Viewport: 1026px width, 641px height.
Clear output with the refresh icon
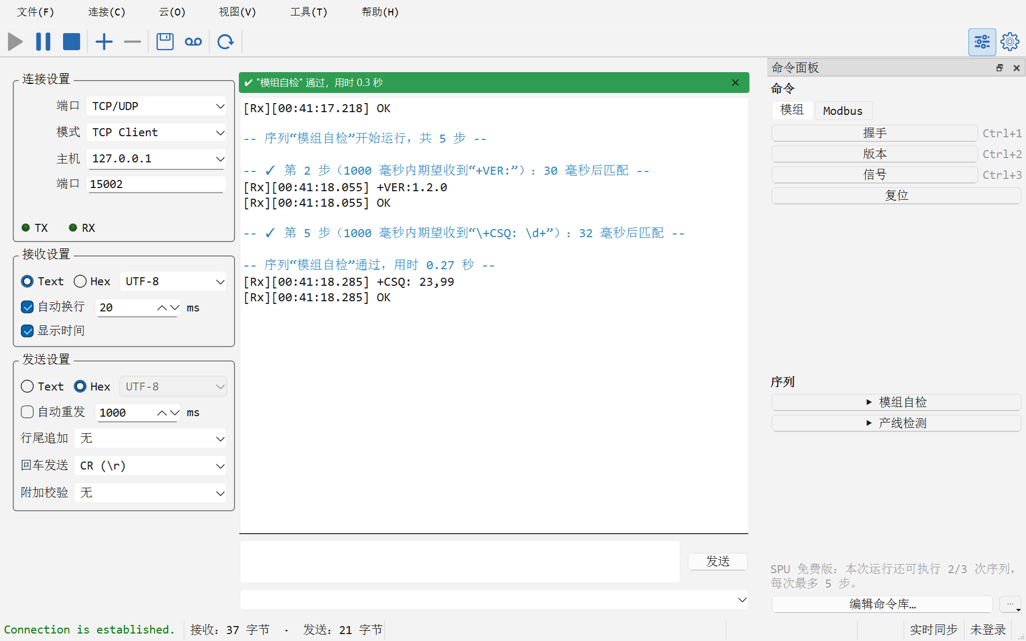click(226, 42)
